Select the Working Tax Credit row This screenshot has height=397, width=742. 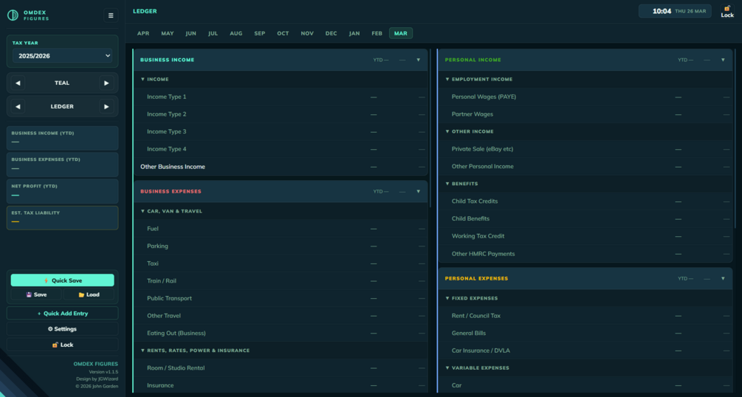tap(585, 236)
